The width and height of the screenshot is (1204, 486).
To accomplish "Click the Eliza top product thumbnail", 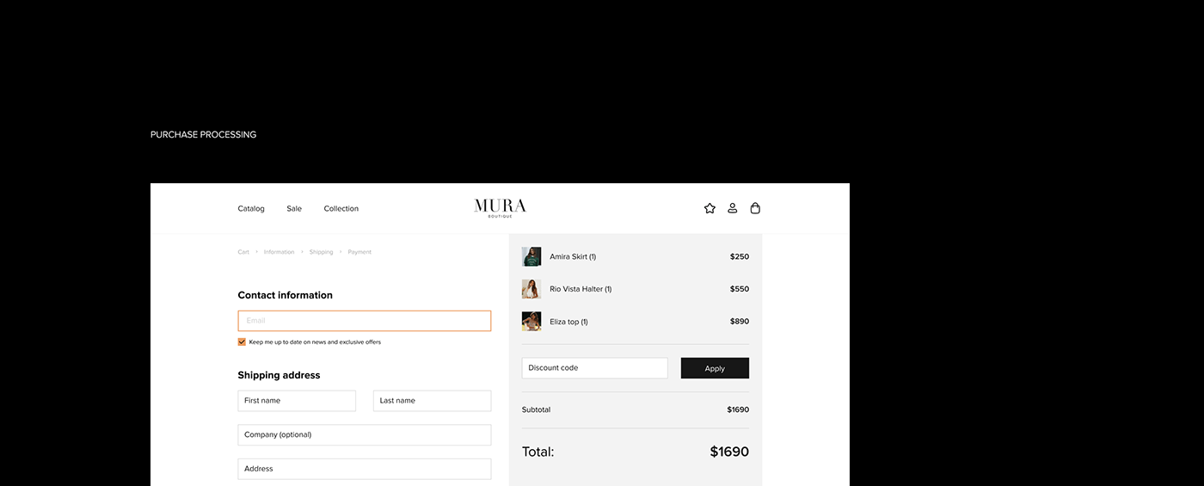I will coord(531,322).
